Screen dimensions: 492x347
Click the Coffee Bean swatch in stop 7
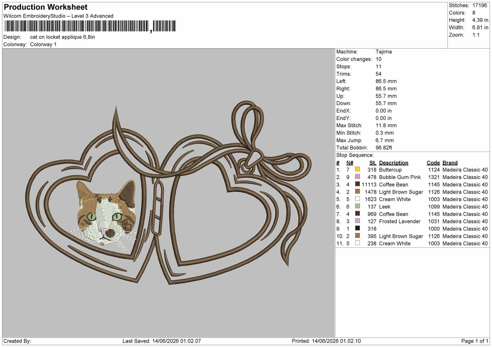coord(357,214)
